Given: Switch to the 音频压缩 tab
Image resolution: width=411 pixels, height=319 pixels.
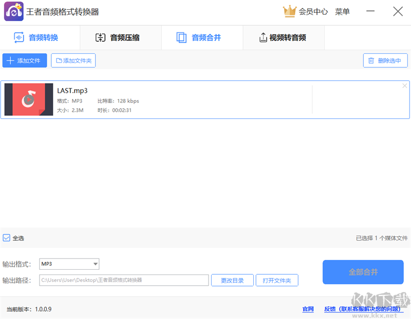Looking at the screenshot, I should (x=121, y=37).
